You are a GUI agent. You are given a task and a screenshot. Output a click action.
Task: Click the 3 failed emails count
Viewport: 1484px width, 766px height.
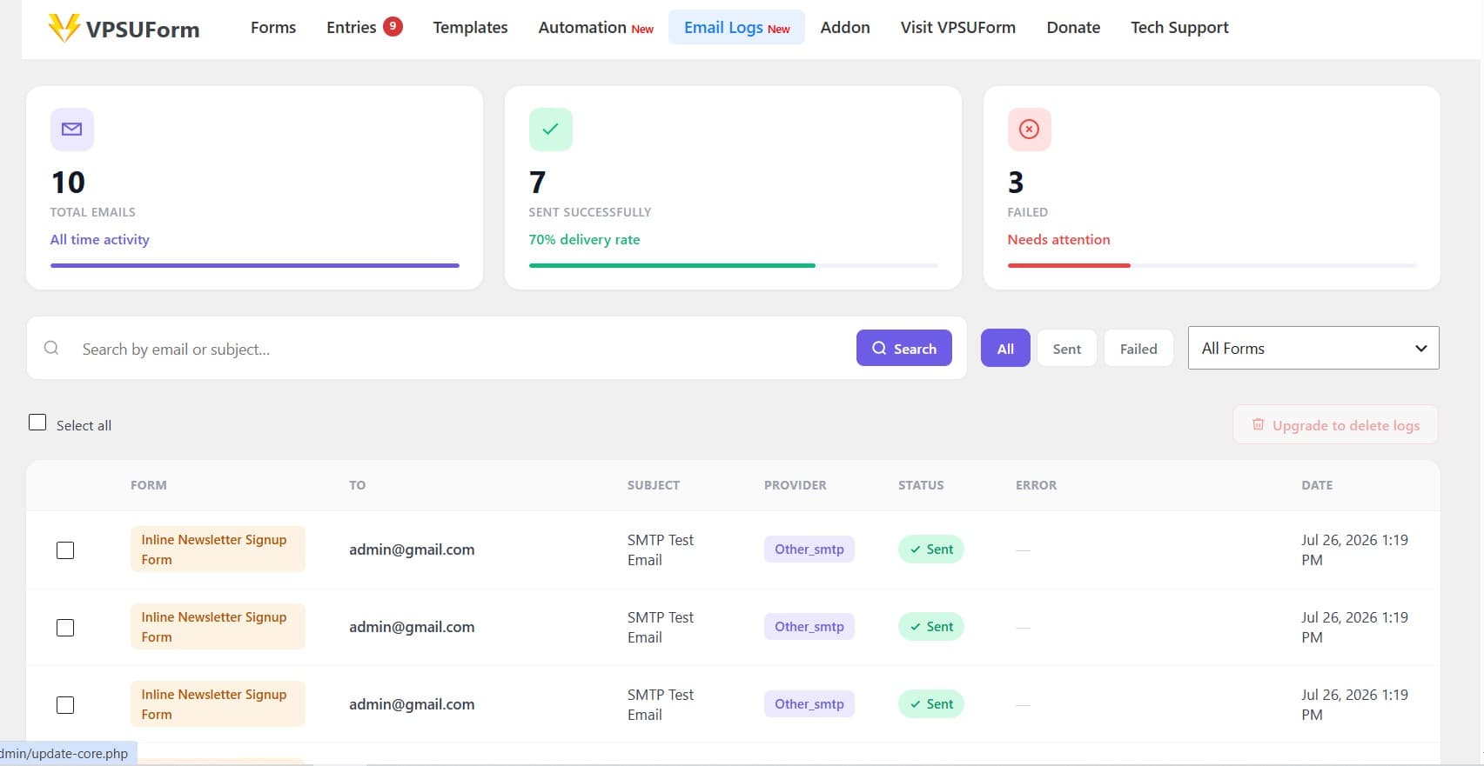(1016, 182)
